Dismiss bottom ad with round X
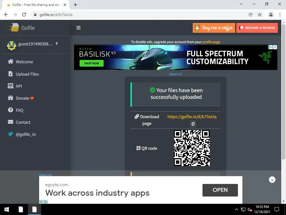The image size is (286, 215). click(x=272, y=180)
